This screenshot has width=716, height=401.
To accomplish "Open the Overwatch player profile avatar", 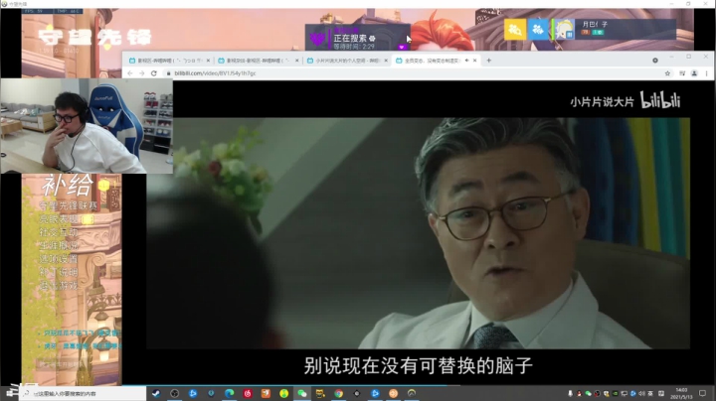I will coord(564,30).
